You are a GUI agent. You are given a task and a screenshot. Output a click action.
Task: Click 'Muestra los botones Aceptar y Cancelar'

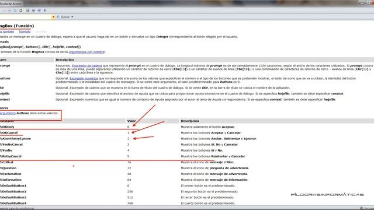click(211, 133)
